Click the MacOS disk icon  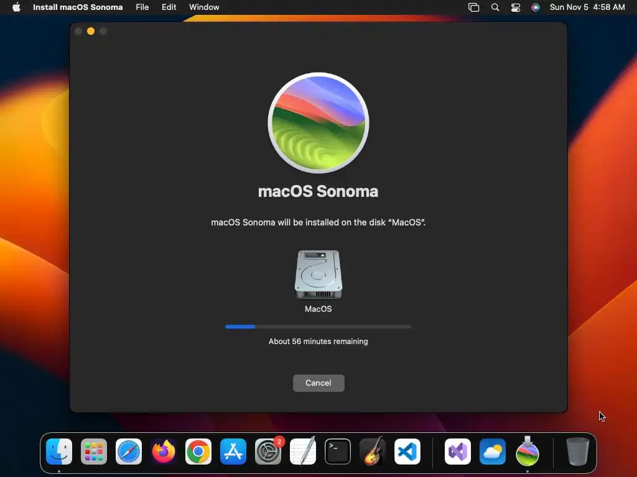pyautogui.click(x=318, y=274)
